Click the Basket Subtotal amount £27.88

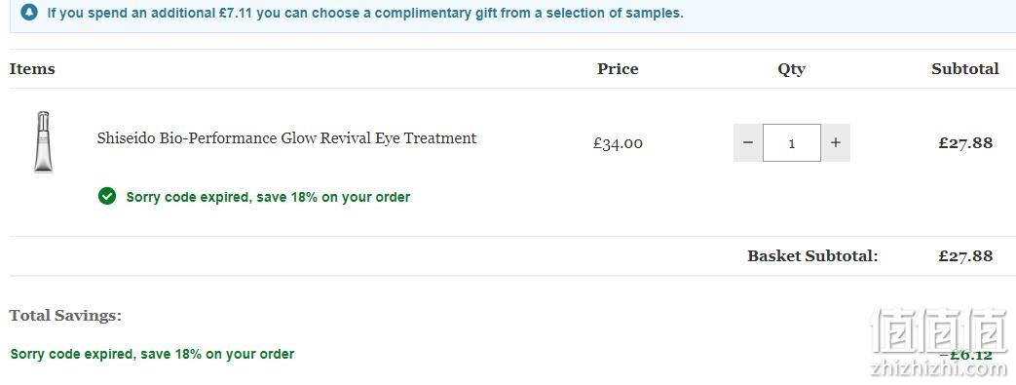pos(964,256)
